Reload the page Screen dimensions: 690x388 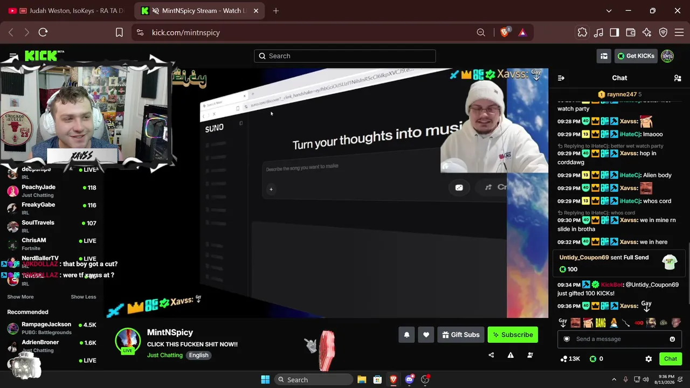[43, 32]
